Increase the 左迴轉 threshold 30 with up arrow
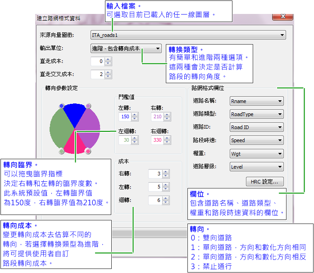The height and width of the screenshot is (273, 314). (x=135, y=138)
